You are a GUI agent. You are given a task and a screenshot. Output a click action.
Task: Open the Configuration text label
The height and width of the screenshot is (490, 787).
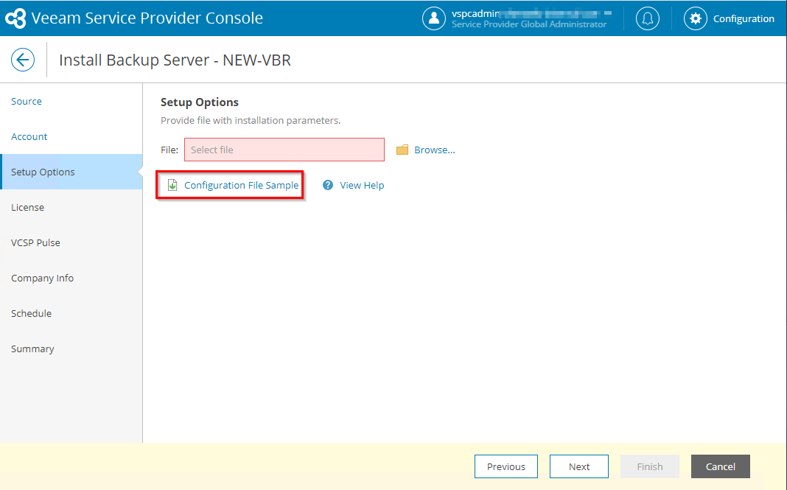(x=744, y=18)
